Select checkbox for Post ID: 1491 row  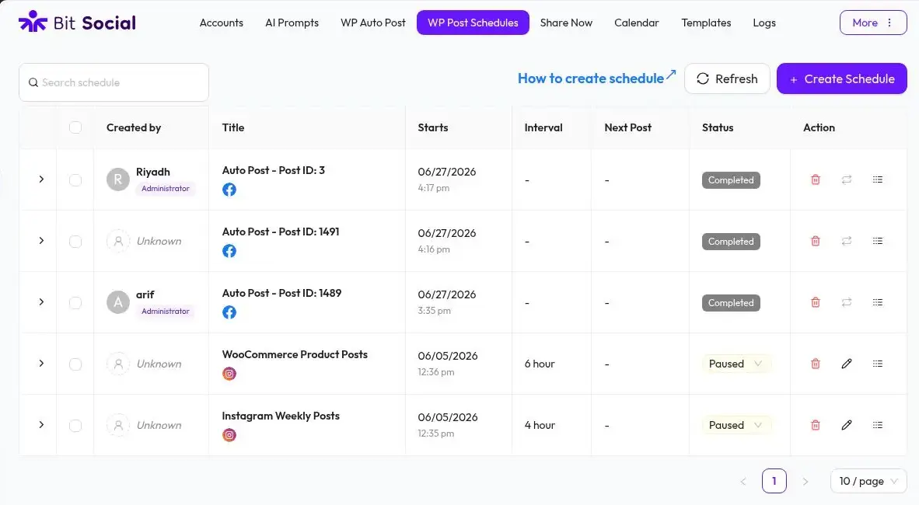75,242
